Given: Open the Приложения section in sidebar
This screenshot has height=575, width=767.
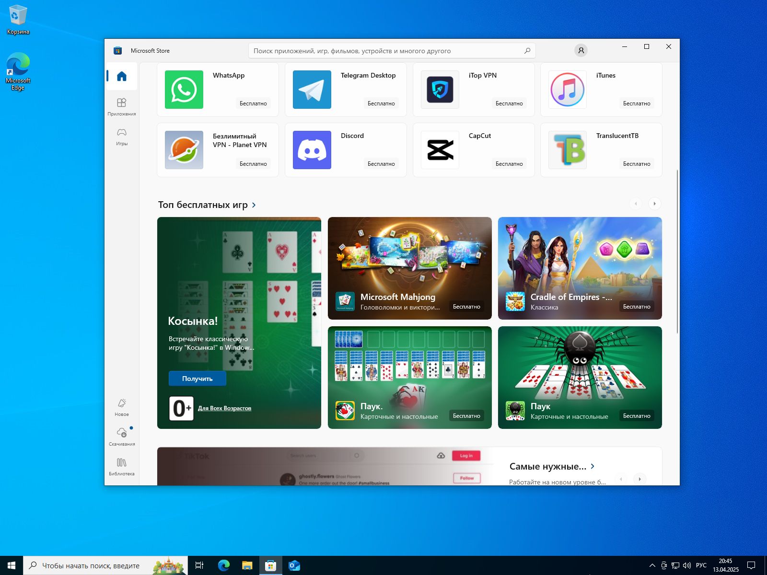Looking at the screenshot, I should click(x=122, y=106).
